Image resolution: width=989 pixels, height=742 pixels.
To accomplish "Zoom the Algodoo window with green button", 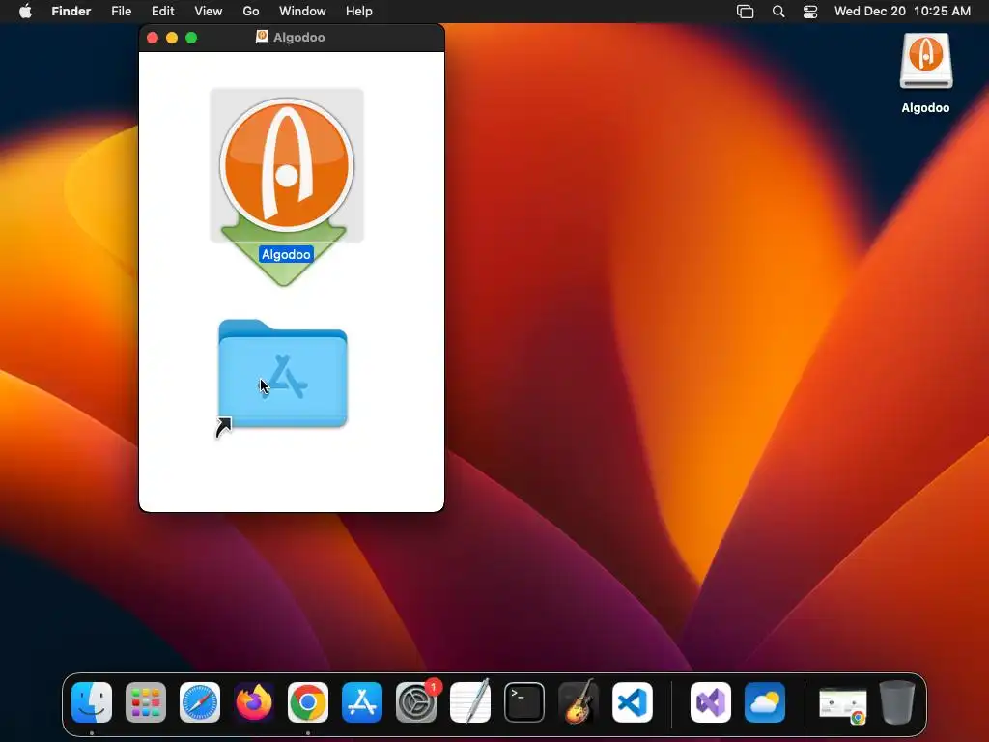I will [x=191, y=38].
